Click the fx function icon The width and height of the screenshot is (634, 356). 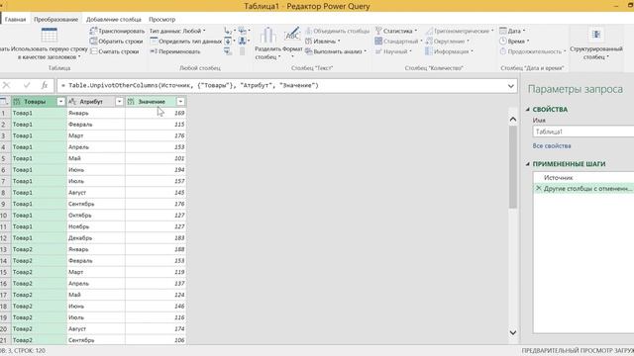pyautogui.click(x=45, y=85)
